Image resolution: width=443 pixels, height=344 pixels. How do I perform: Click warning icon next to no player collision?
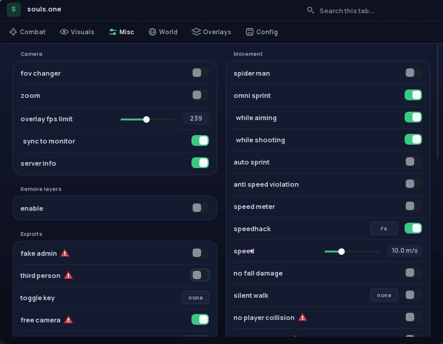303,317
